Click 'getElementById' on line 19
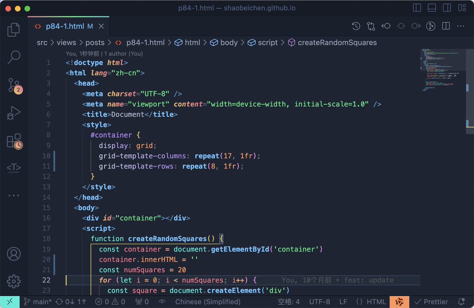474x308 pixels. pyautogui.click(x=240, y=249)
